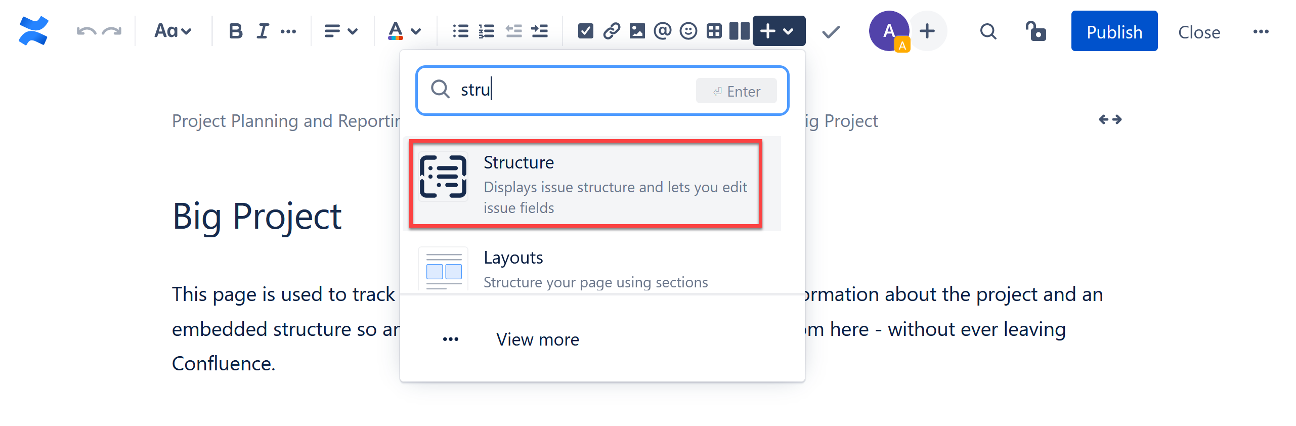This screenshot has width=1296, height=426.
Task: Redo the last undone edit
Action: point(112,31)
